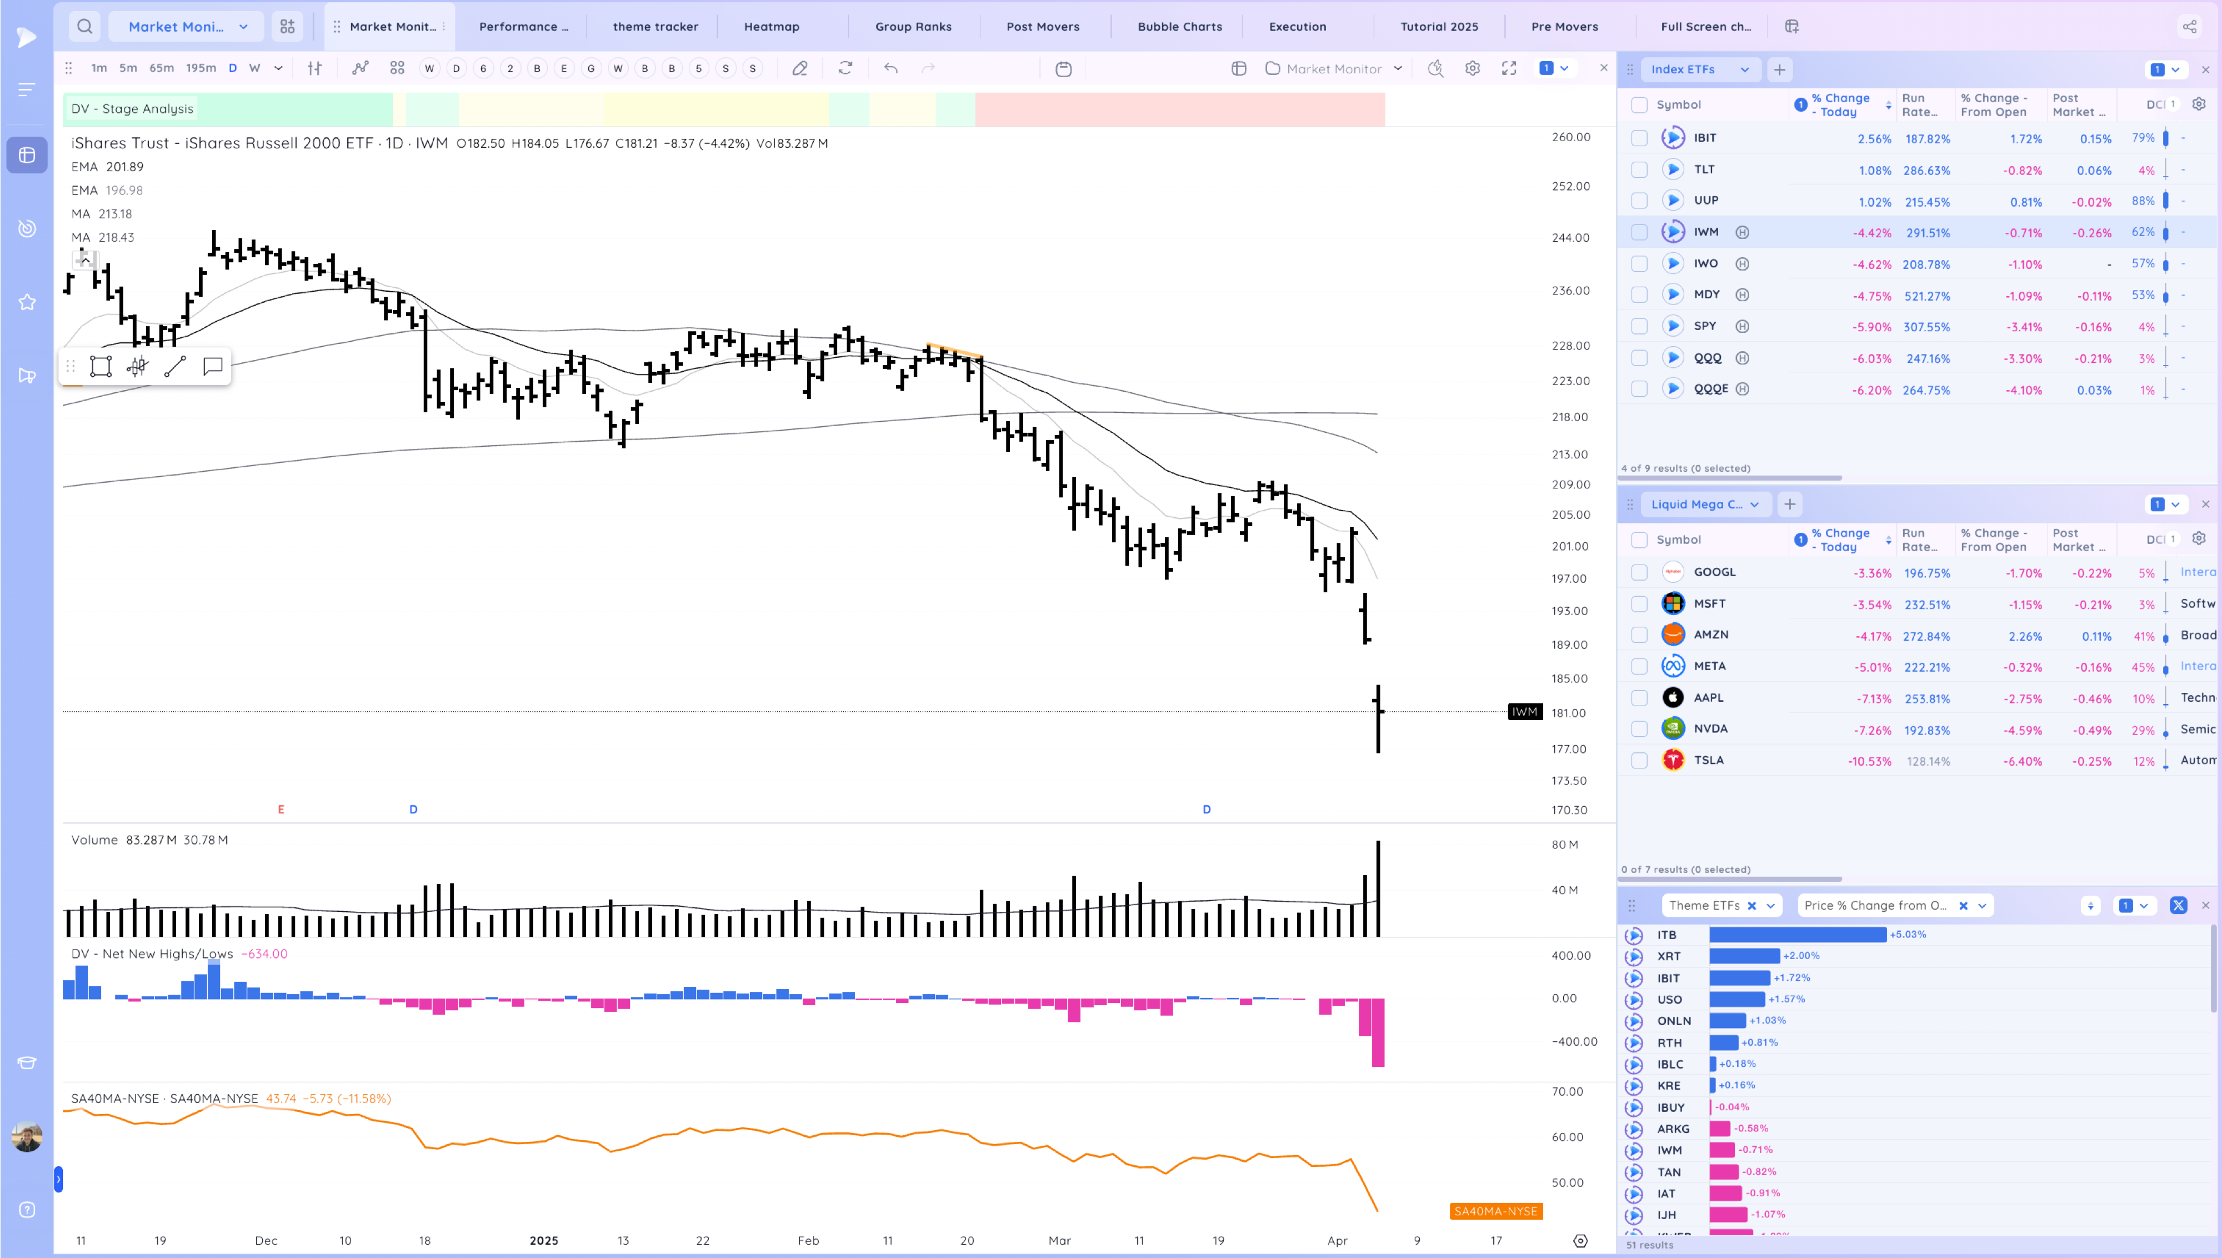Switch to the Group Ranks tab

pos(913,27)
